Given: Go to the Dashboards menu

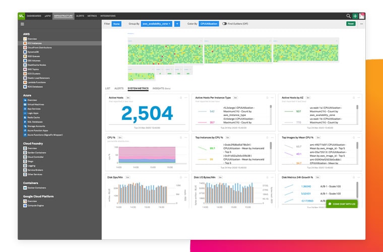Looking at the screenshot, I should 34,16.
